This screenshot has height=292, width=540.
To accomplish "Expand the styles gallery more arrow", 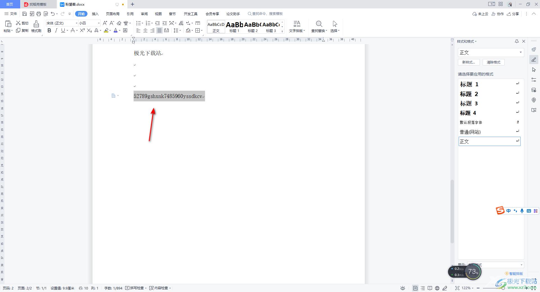I will [282, 31].
